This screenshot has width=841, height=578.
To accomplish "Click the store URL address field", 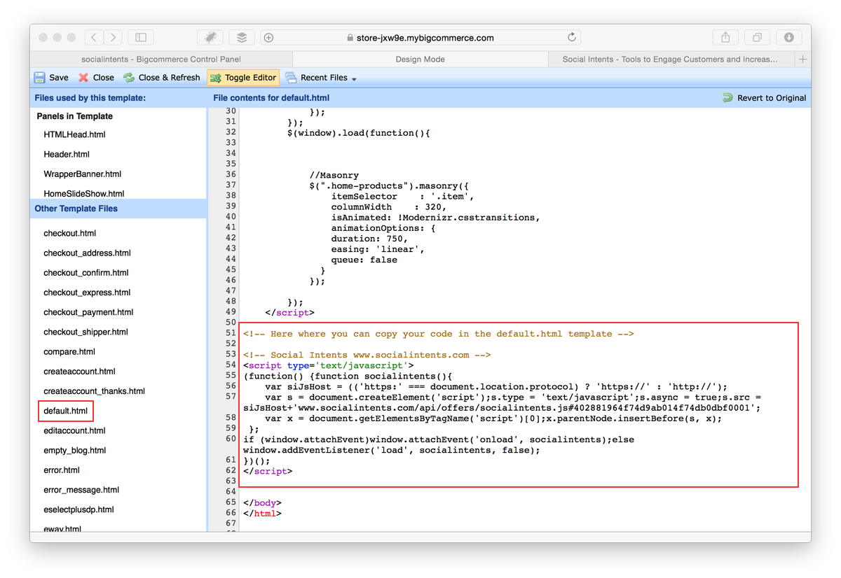I will point(420,38).
